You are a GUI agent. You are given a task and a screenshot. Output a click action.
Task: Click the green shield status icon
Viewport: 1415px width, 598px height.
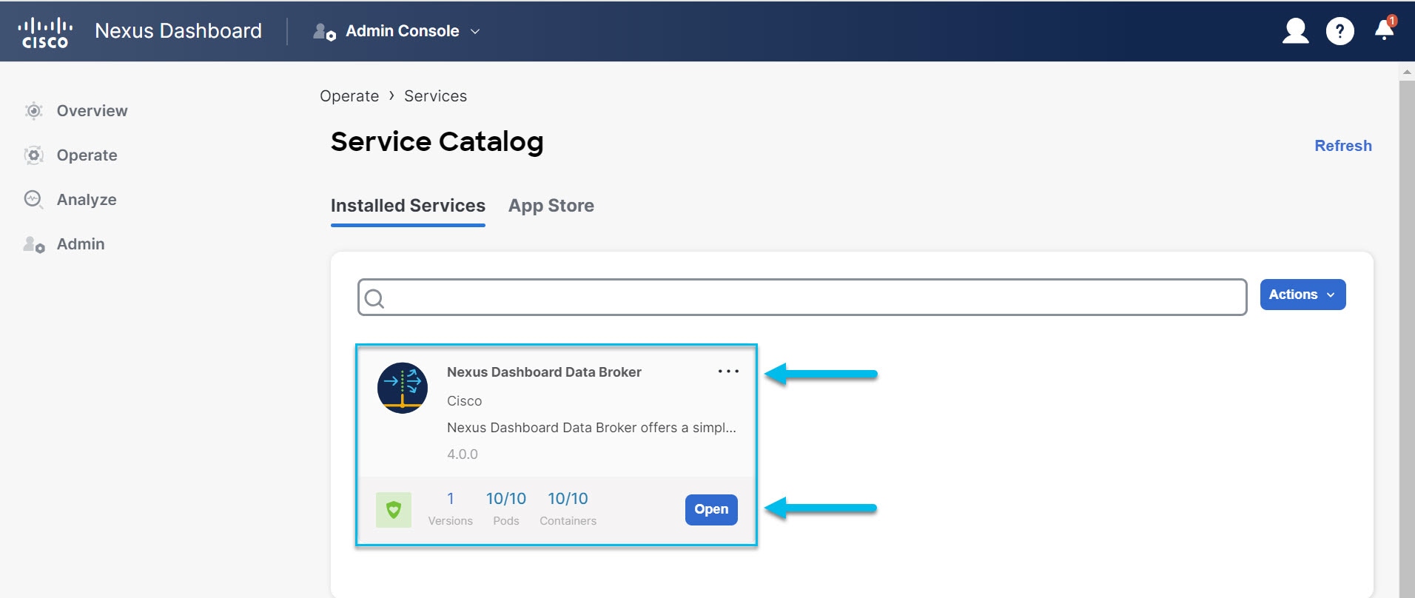(394, 510)
